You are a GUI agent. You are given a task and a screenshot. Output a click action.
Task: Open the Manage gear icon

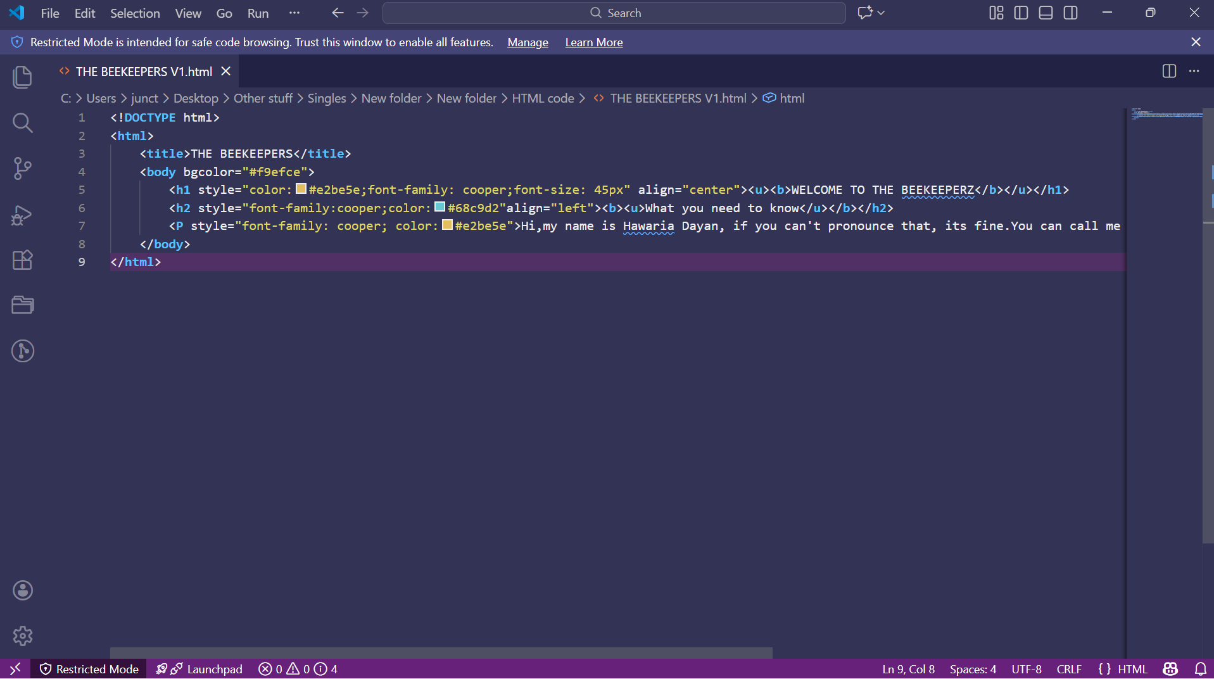coord(22,636)
